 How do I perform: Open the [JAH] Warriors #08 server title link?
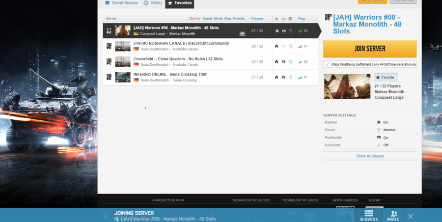click(x=367, y=24)
